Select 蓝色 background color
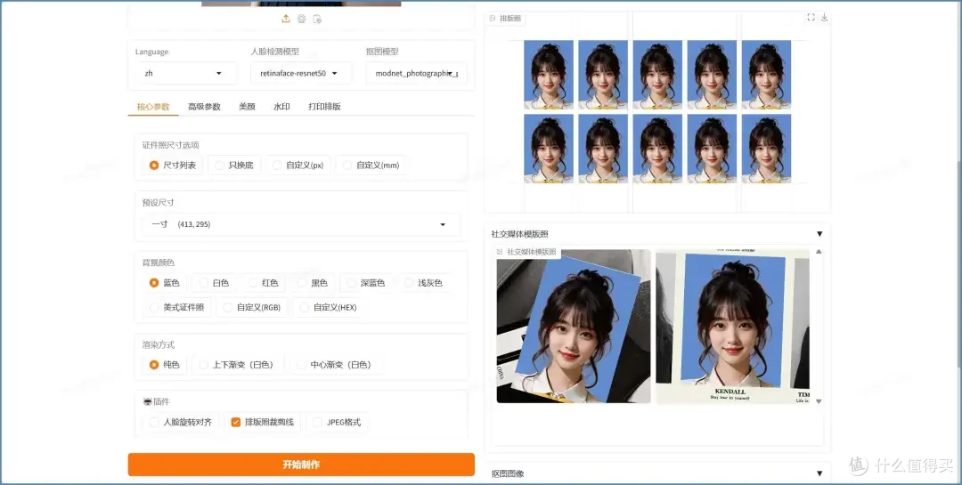 point(165,283)
